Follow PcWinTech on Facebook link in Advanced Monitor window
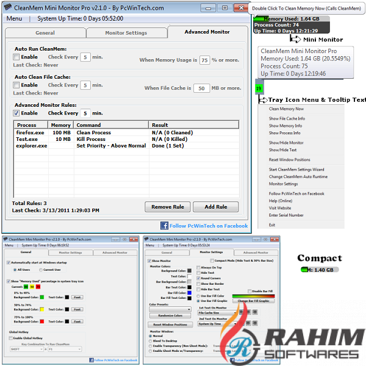 click(209, 226)
